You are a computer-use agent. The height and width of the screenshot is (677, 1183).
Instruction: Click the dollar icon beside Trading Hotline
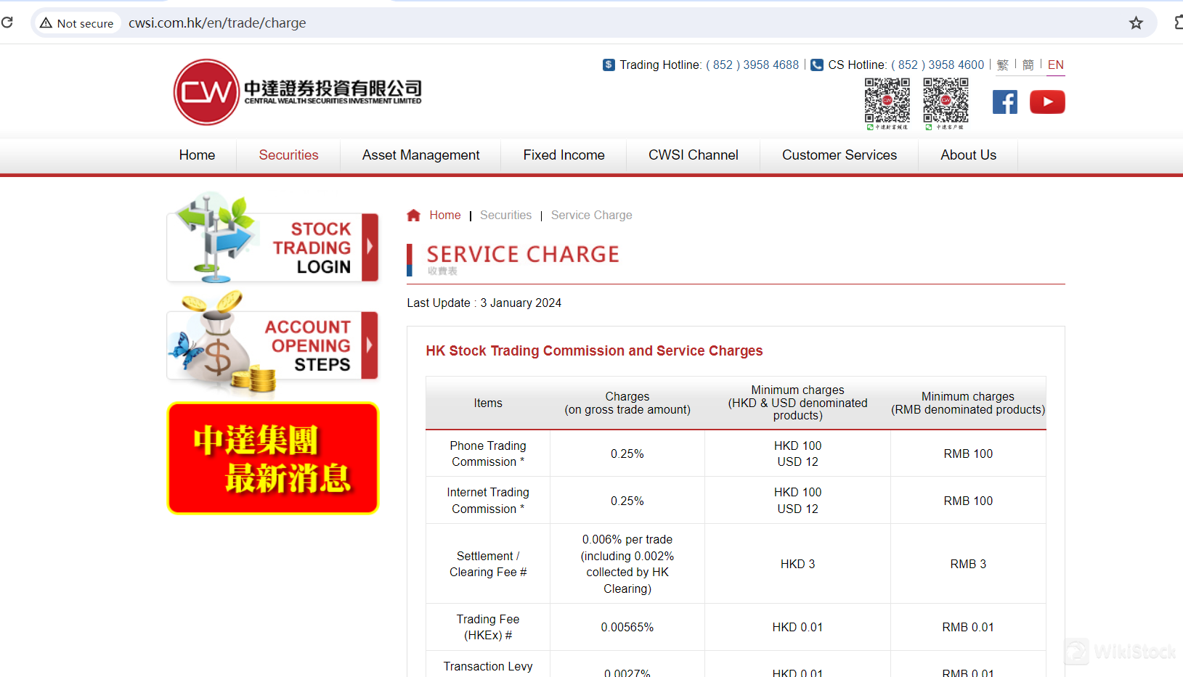click(608, 65)
